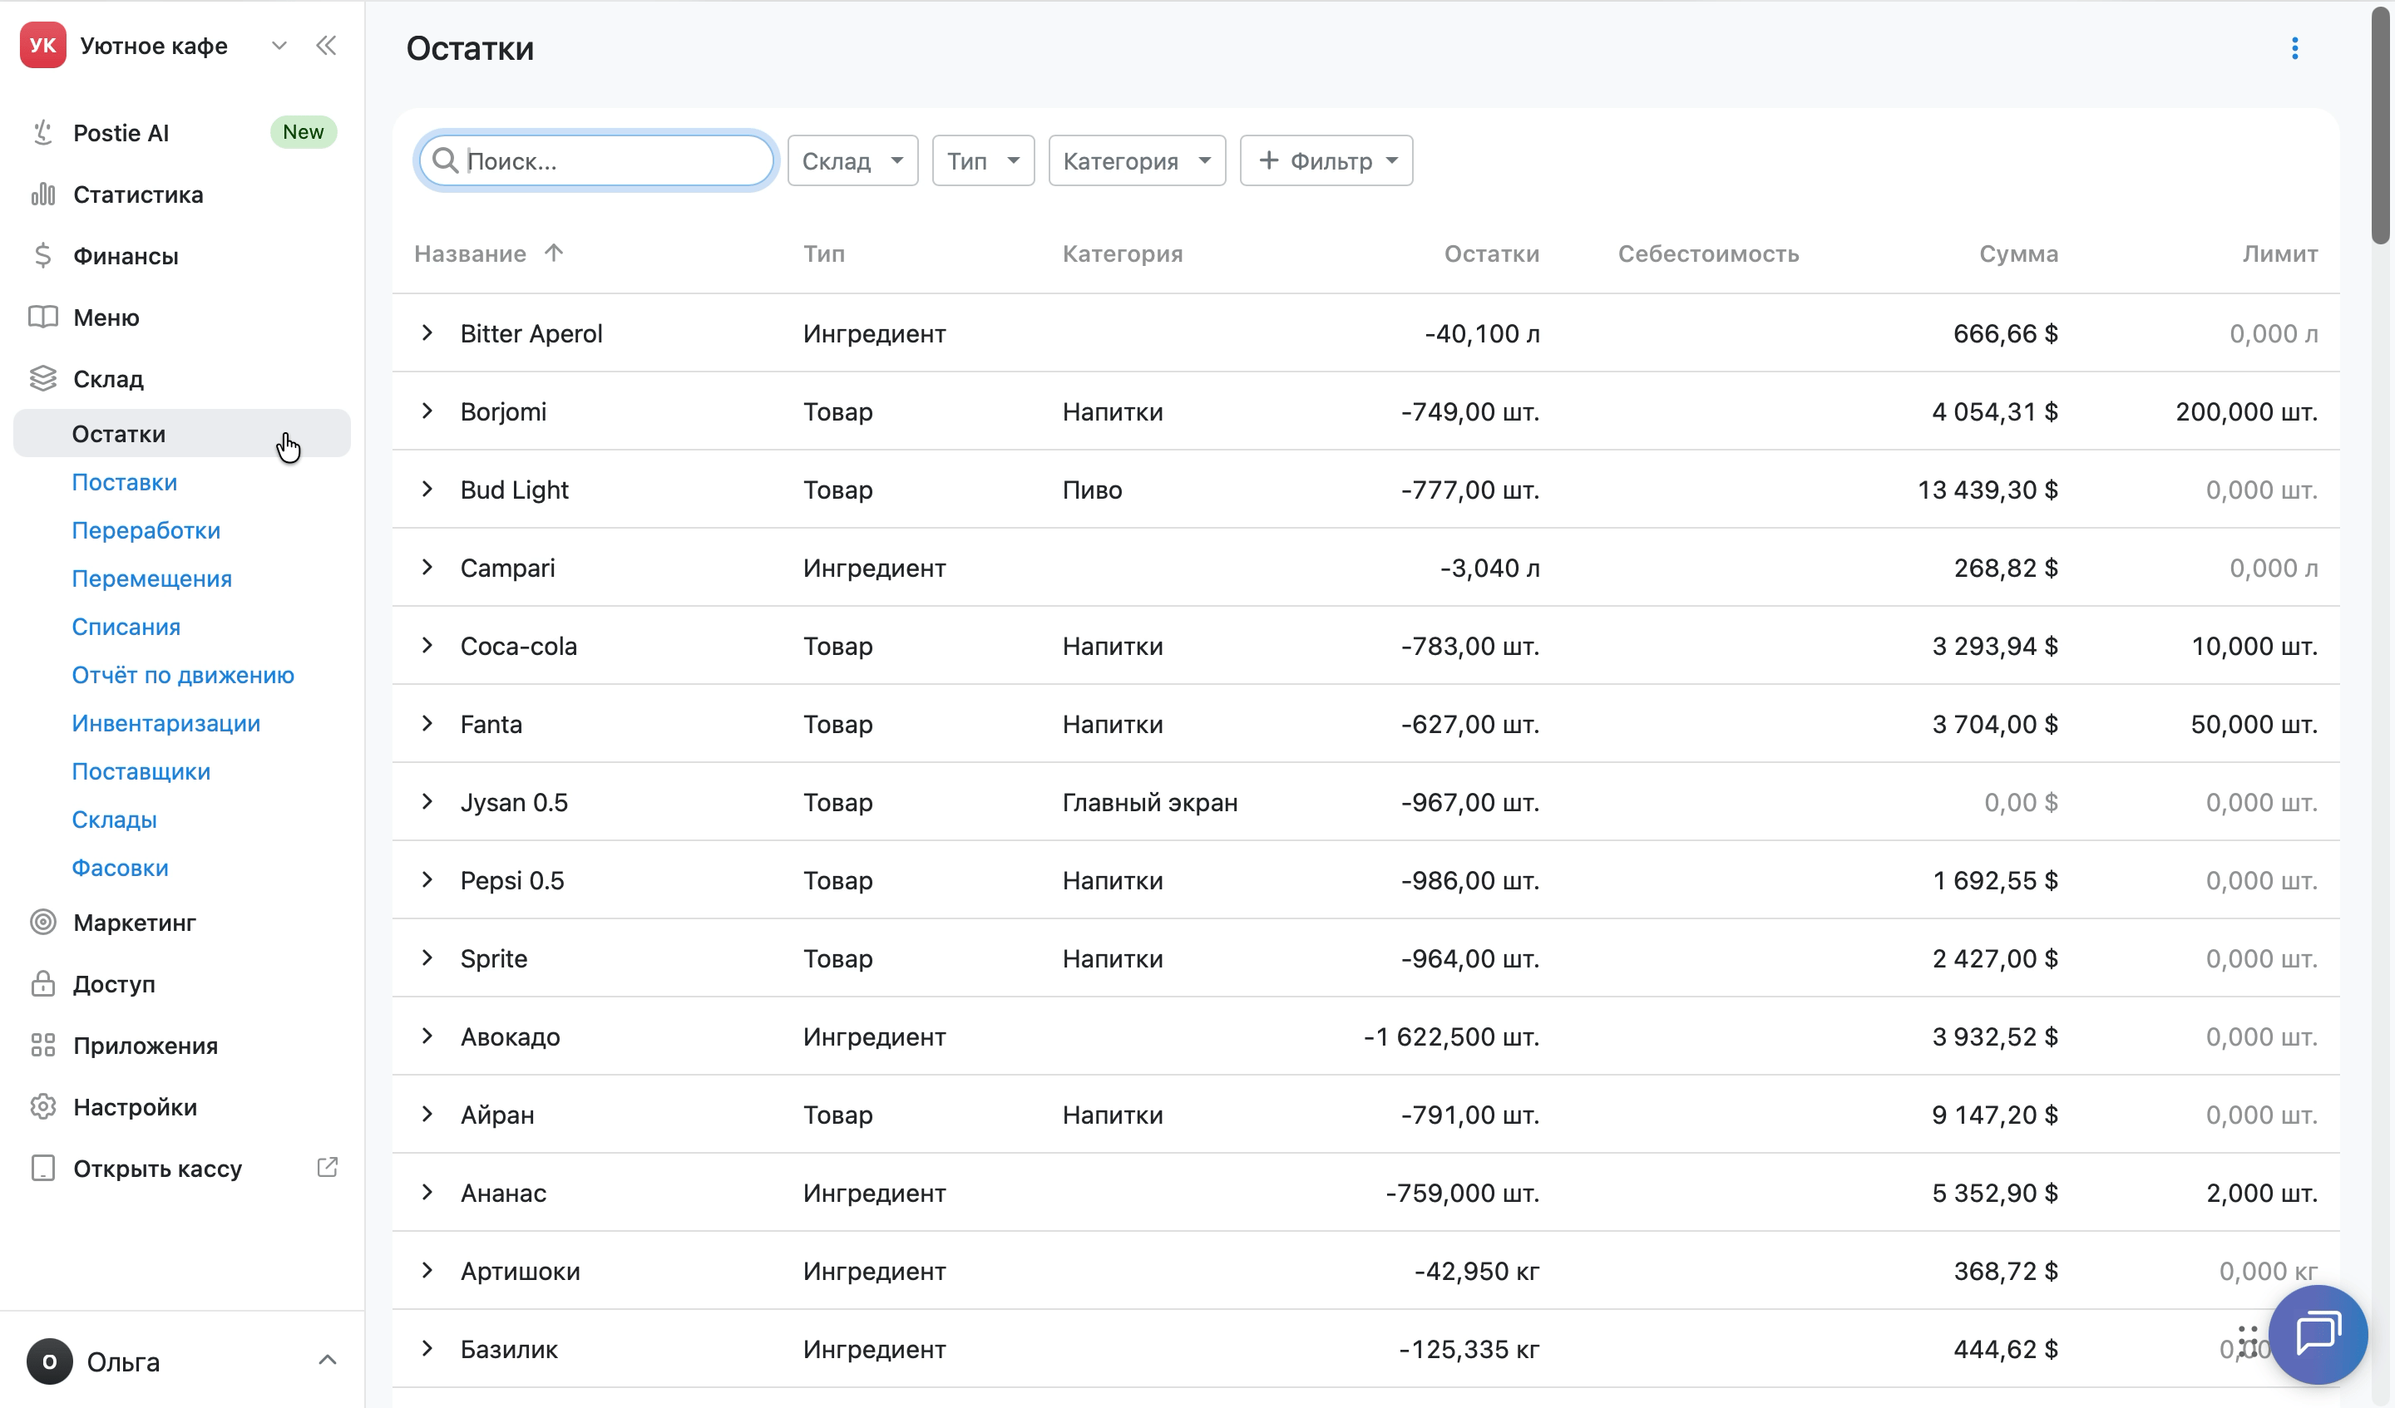This screenshot has height=1408, width=2395.
Task: Click the Склад layers icon
Action: pos(42,378)
